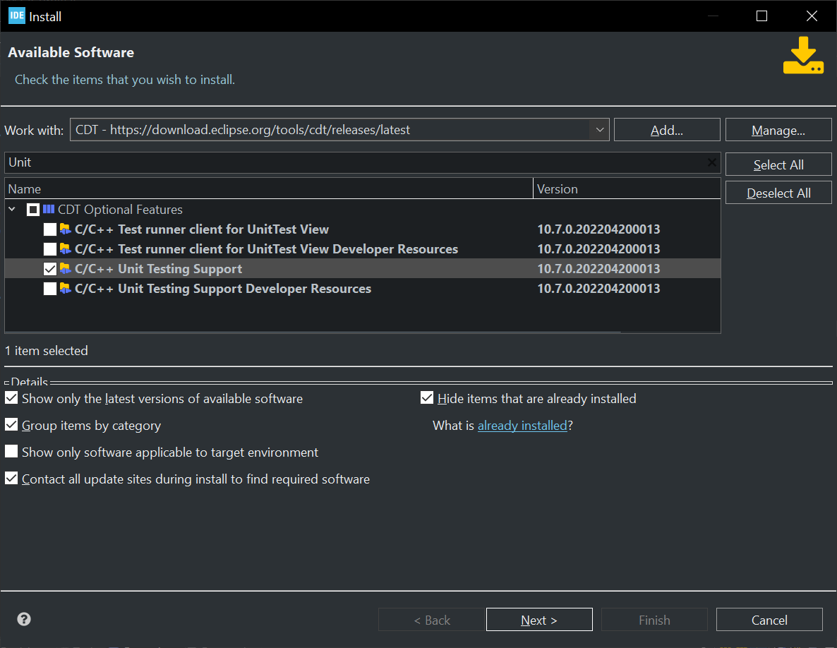Click feature icon beside C/C++ Unit Testing Support

pos(65,268)
